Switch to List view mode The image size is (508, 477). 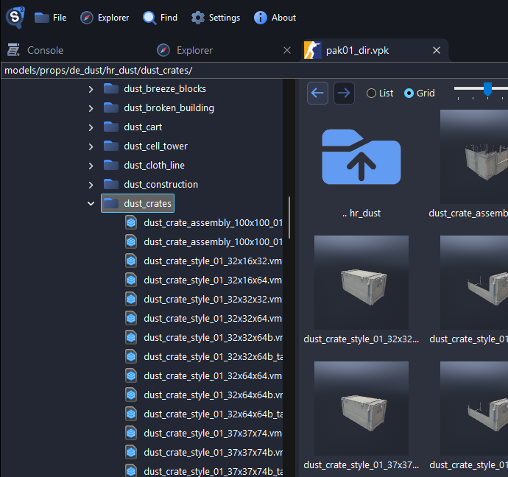point(380,93)
